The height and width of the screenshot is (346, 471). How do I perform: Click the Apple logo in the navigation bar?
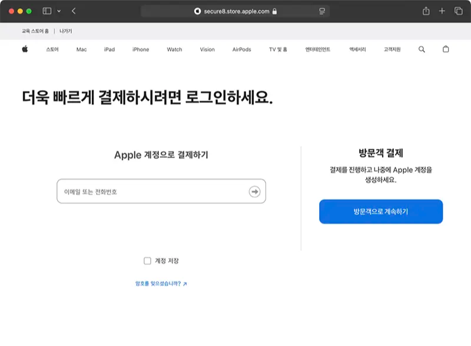tap(24, 49)
